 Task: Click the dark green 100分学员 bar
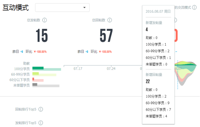pyautogui.click(x=38, y=68)
